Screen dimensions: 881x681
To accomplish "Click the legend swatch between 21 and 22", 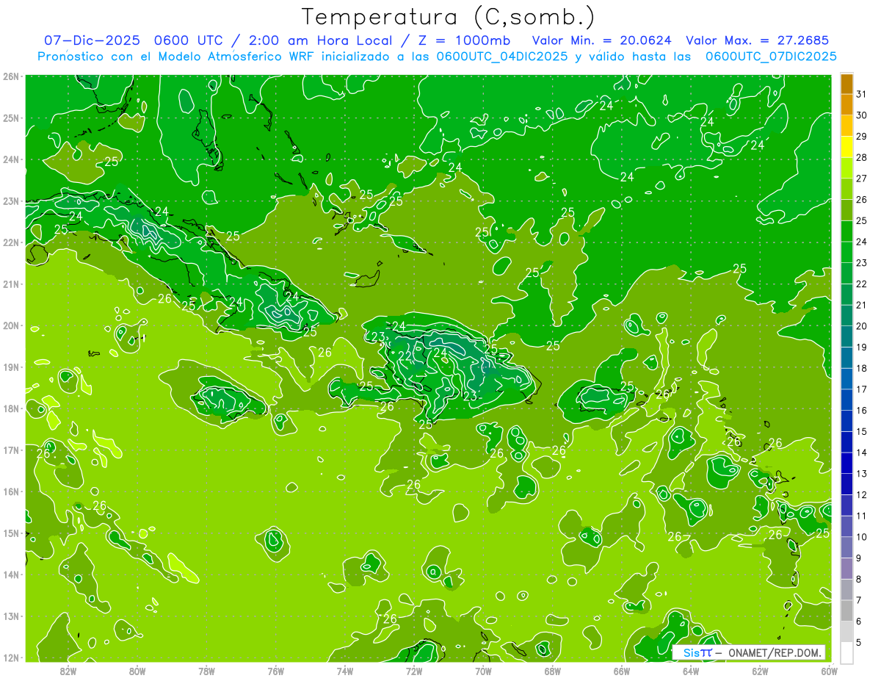I will tap(846, 295).
